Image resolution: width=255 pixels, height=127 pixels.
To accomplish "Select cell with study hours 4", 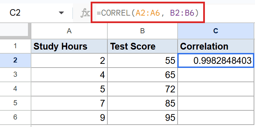I will tap(69, 75).
